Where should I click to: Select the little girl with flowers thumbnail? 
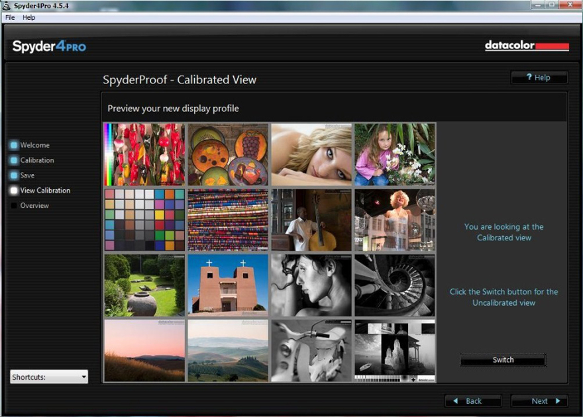click(x=395, y=154)
